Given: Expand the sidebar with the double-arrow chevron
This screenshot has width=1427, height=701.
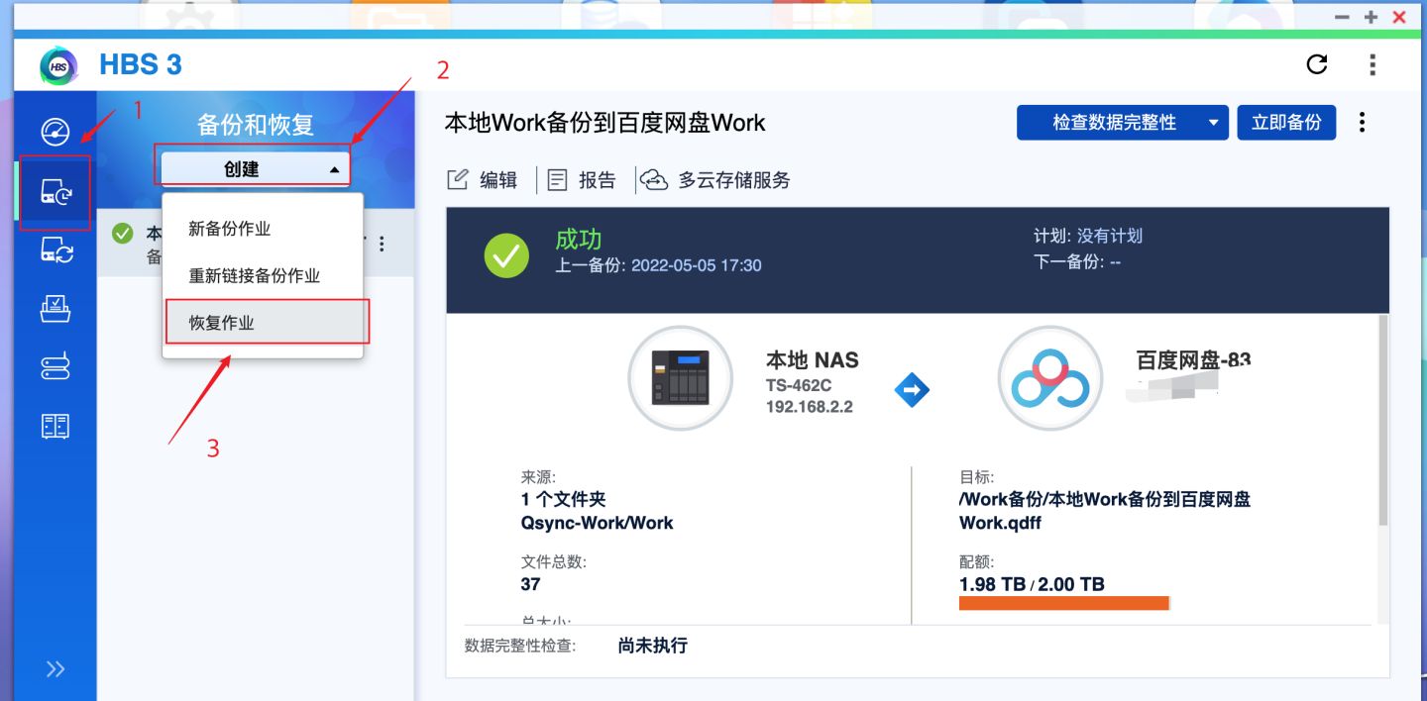Looking at the screenshot, I should tap(55, 667).
